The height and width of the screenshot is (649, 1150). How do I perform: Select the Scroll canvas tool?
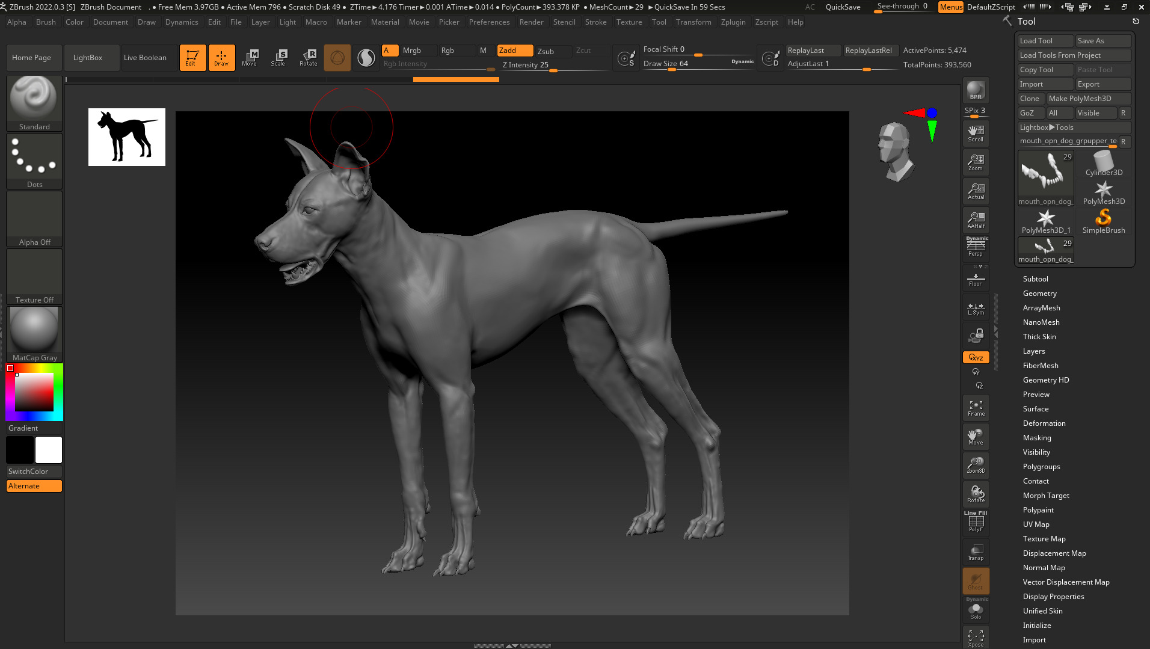976,134
